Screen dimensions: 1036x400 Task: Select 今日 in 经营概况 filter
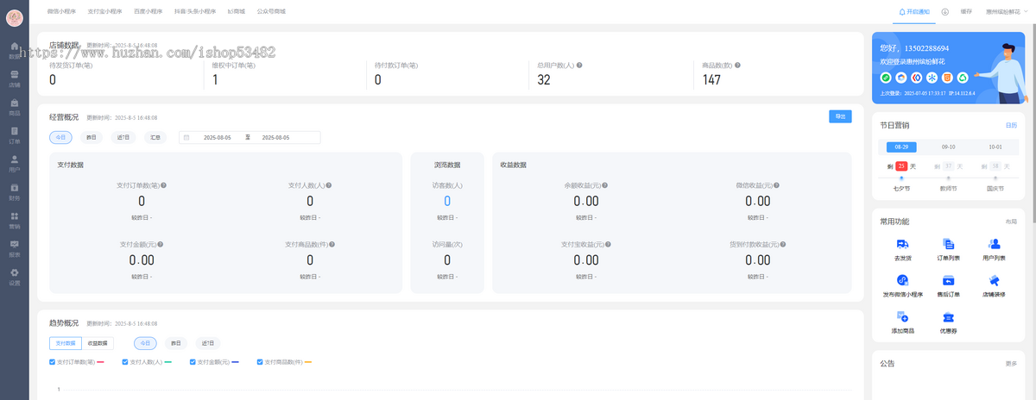pyautogui.click(x=61, y=137)
